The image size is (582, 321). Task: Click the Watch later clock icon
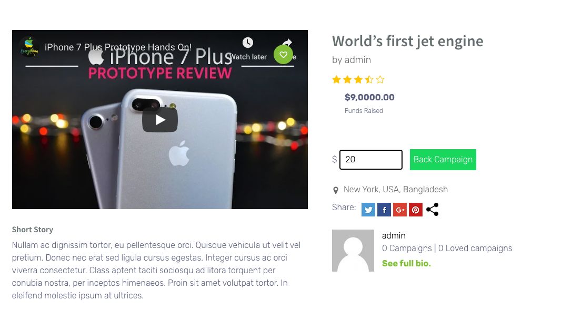[247, 43]
